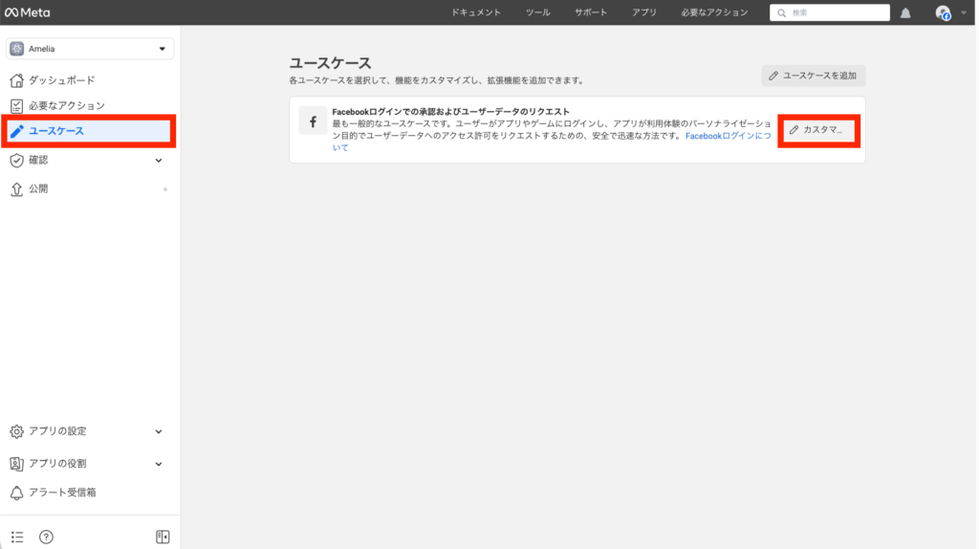The height and width of the screenshot is (549, 979).
Task: Collapse sidebar with panel toggle icon
Action: coord(163,537)
